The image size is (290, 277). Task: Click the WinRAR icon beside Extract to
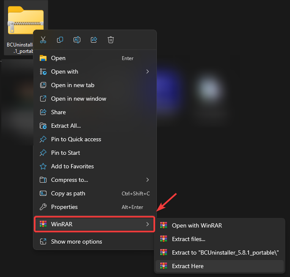tap(164, 252)
